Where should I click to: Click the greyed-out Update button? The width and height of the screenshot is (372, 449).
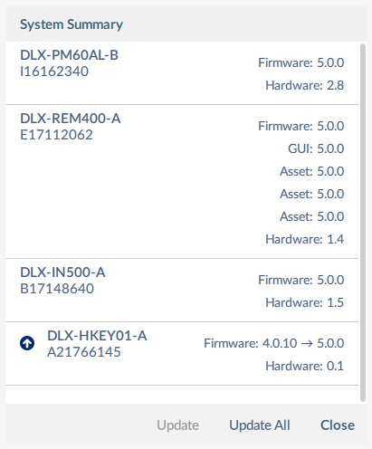177,425
